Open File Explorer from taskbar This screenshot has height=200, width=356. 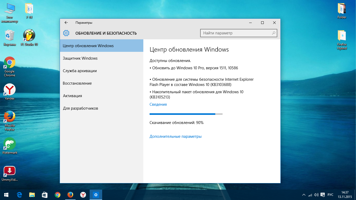pyautogui.click(x=32, y=195)
